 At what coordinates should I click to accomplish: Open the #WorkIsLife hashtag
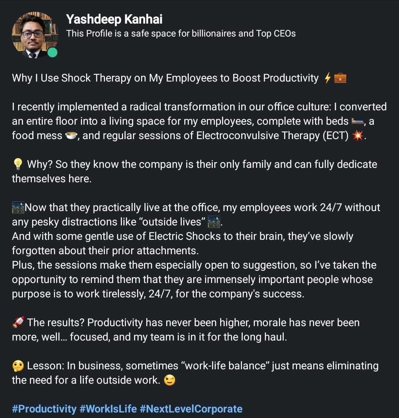(108, 409)
